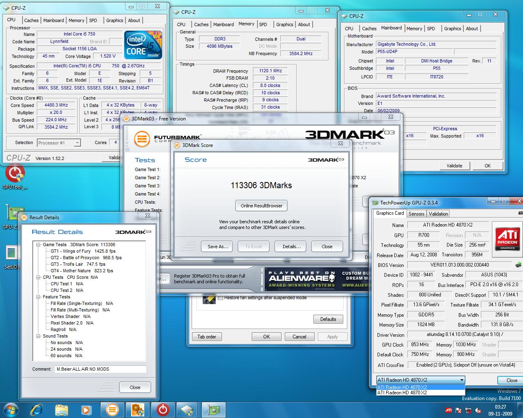
Task: Open the Validation tab in GPU-Z
Action: tap(438, 213)
